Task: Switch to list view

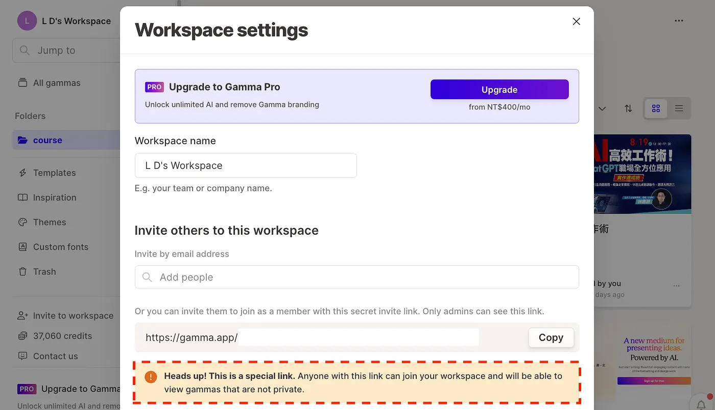Action: point(679,108)
